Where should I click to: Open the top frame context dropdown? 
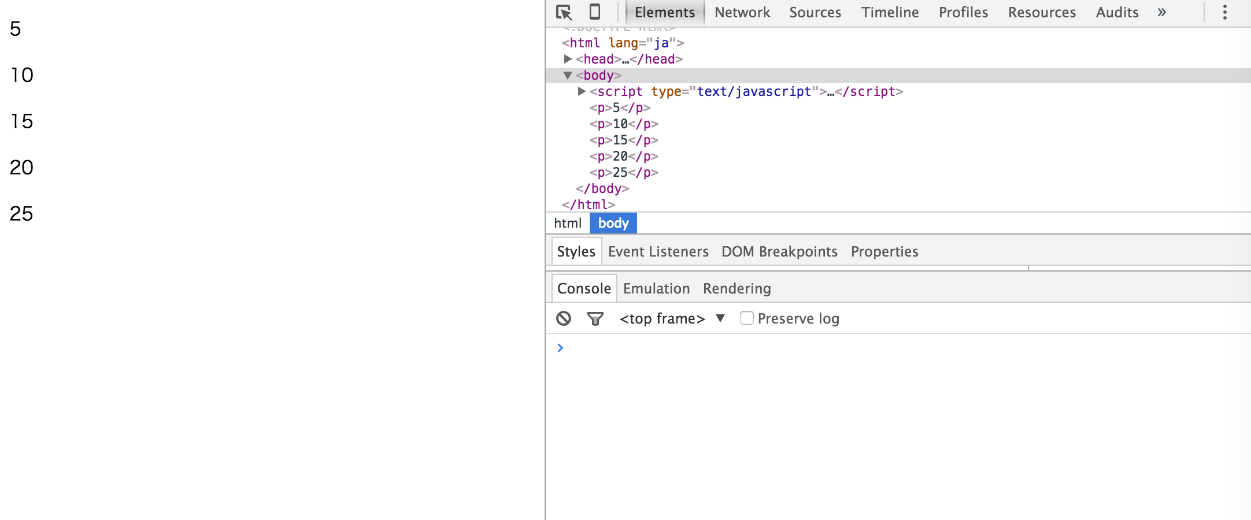[671, 318]
